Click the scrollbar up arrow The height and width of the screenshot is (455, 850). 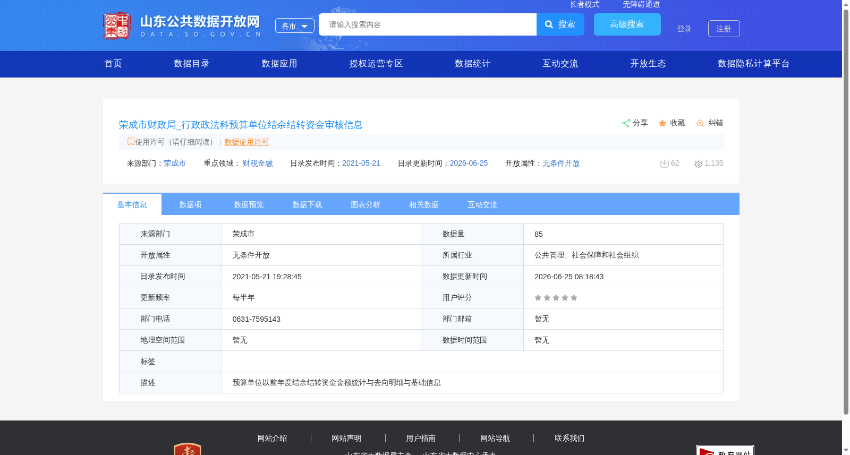846,4
